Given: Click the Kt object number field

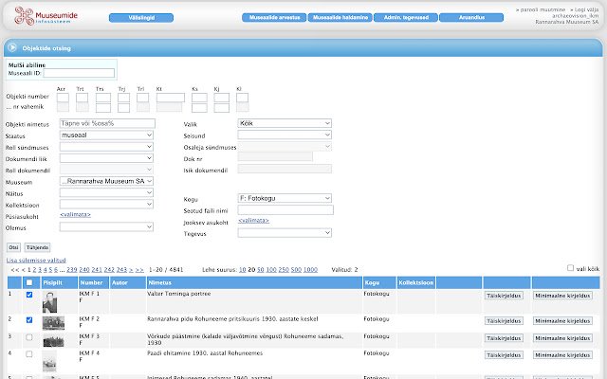Looking at the screenshot, I should [171, 98].
